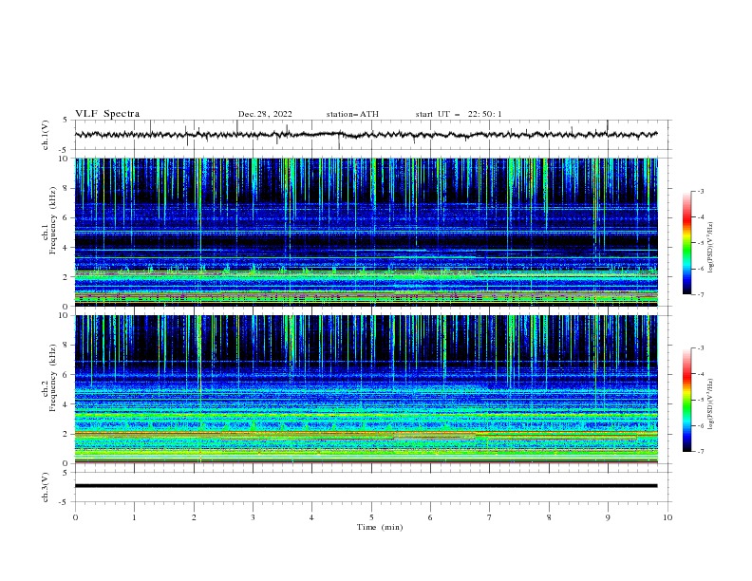This screenshot has height=581, width=752.
Task: Click the "5" tick on ch.1(V) axis
Action: click(x=66, y=121)
